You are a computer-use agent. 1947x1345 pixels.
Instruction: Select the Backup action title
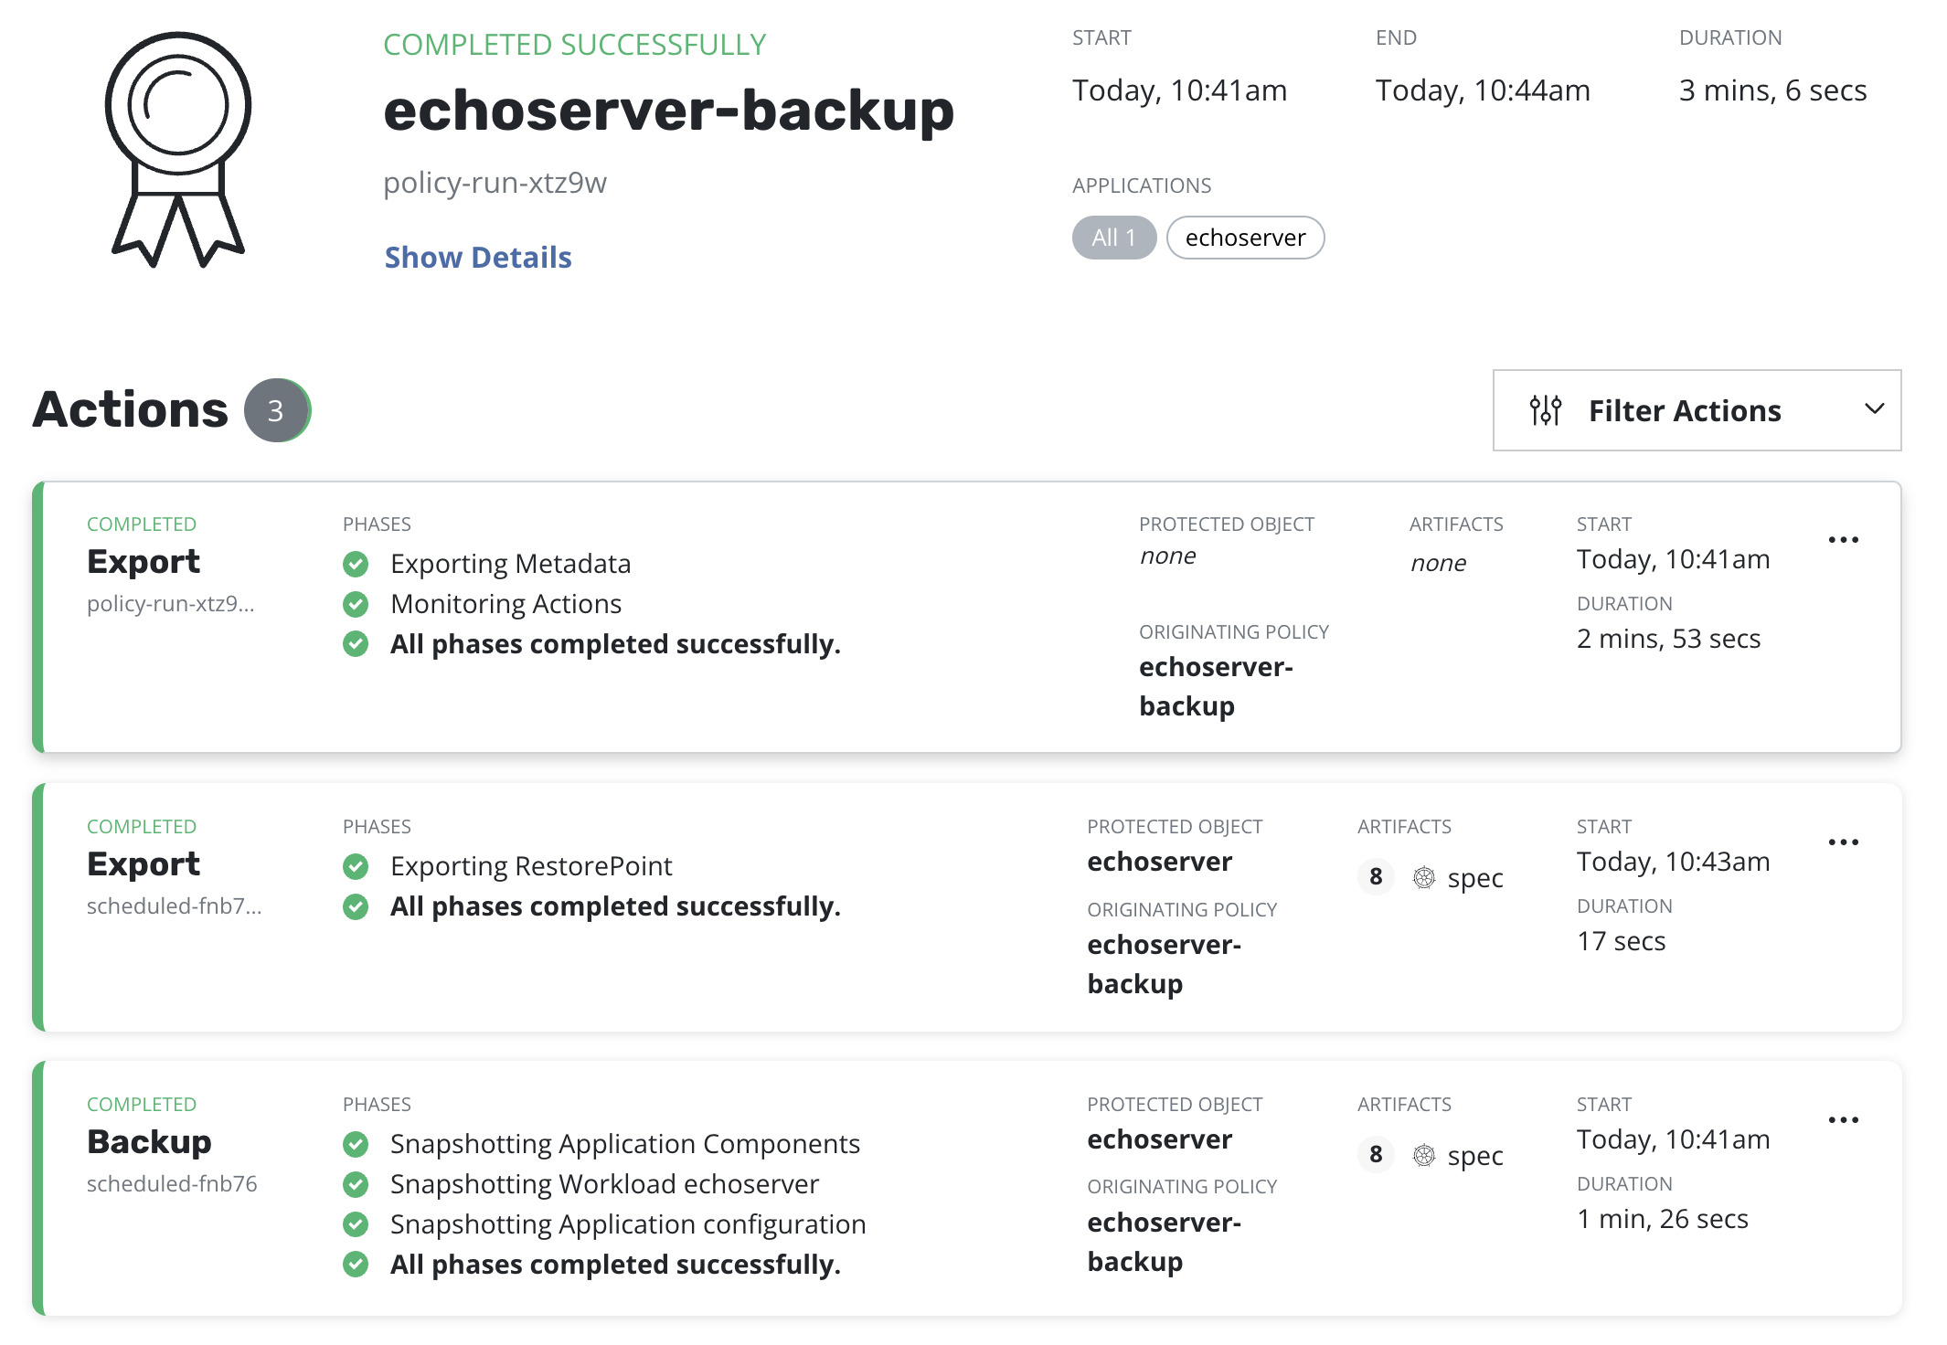(x=149, y=1142)
